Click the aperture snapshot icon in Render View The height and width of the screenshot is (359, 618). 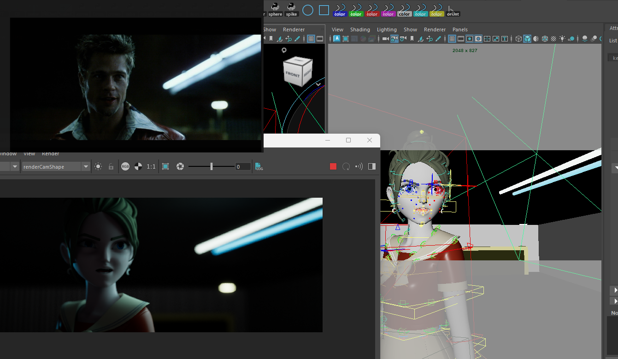point(180,166)
